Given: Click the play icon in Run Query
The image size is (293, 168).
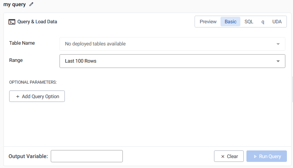Looking at the screenshot, I should [x=255, y=156].
